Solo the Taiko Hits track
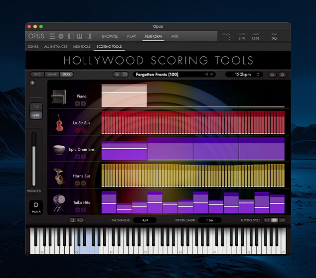This screenshot has height=278, width=316. [x=83, y=210]
